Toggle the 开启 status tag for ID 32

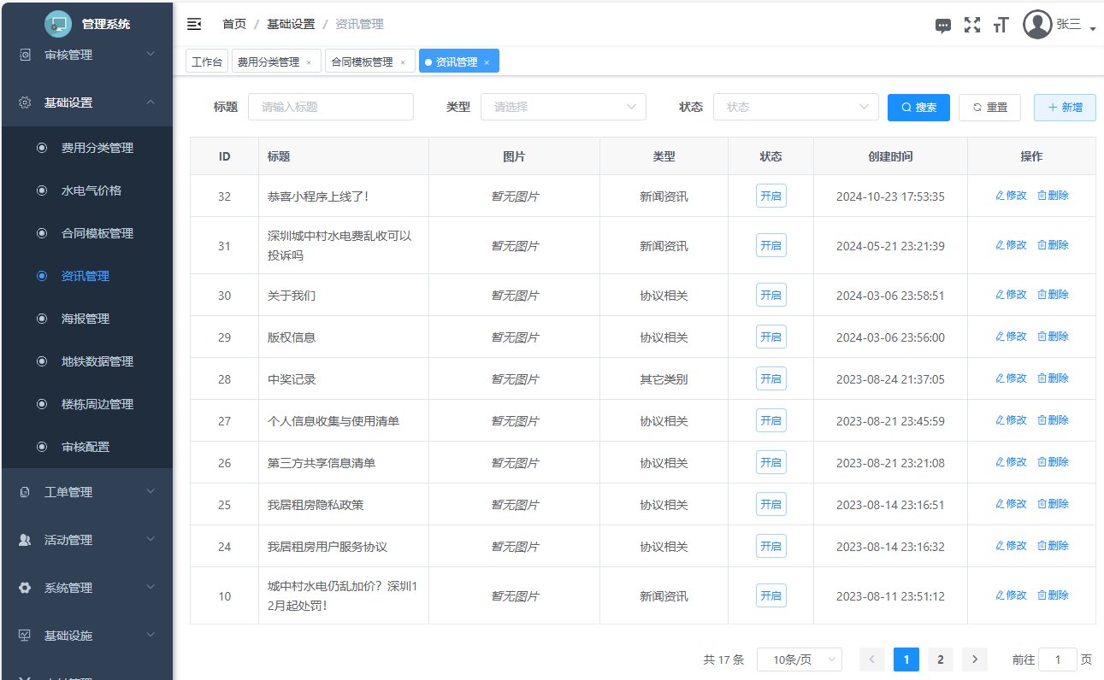[770, 196]
